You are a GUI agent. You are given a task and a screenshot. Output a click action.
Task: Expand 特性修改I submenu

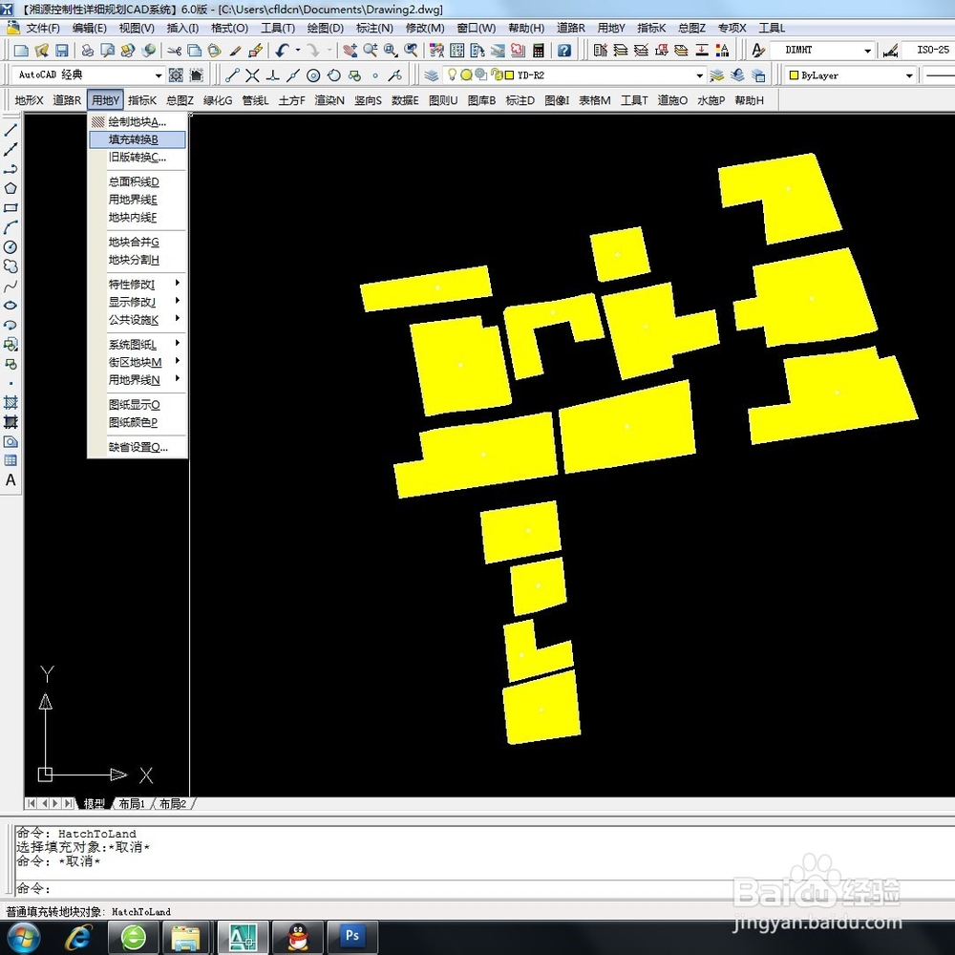click(138, 284)
